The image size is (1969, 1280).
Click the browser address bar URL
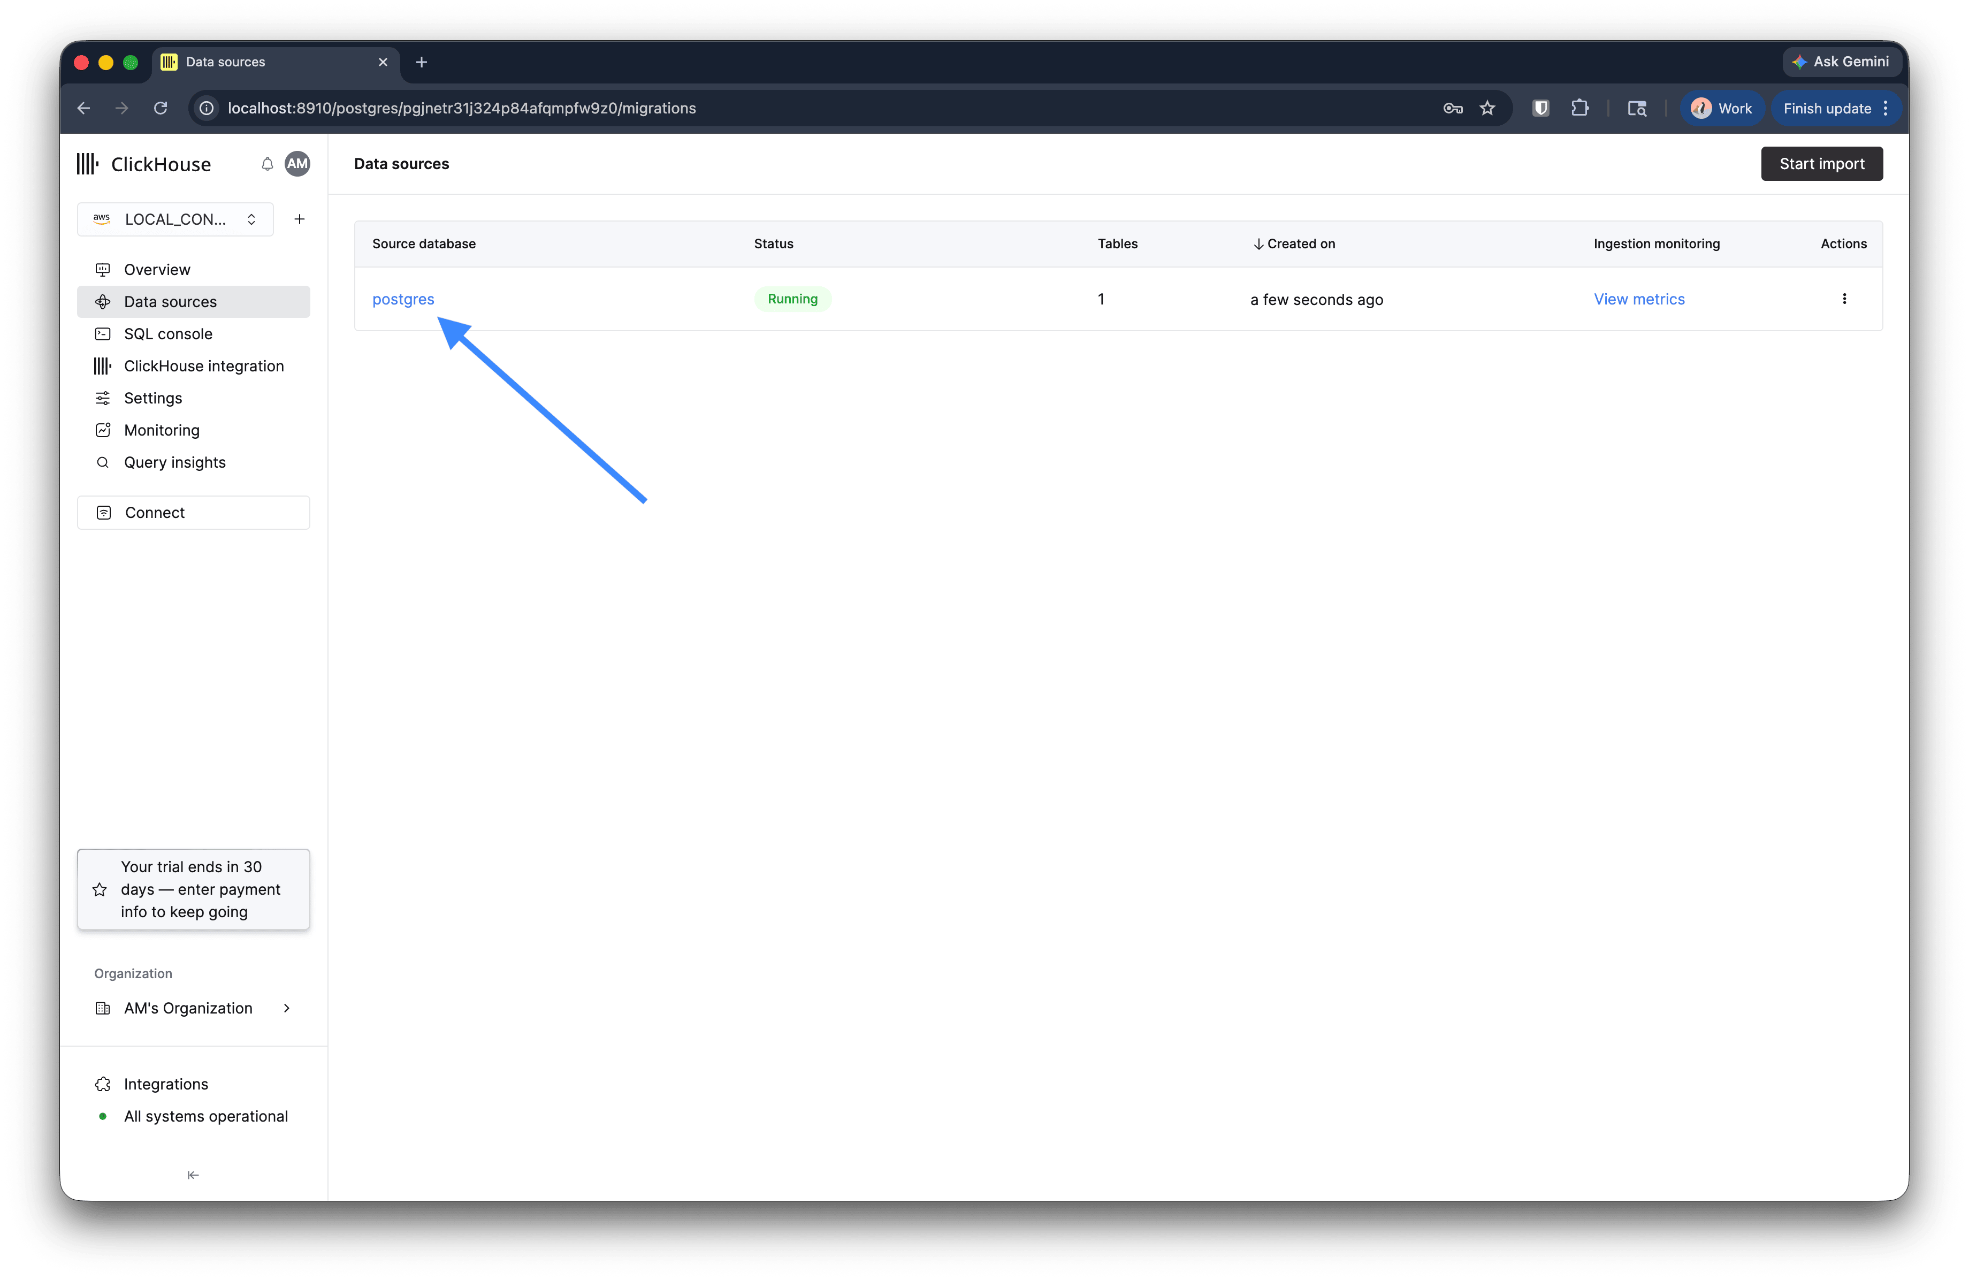pos(462,109)
